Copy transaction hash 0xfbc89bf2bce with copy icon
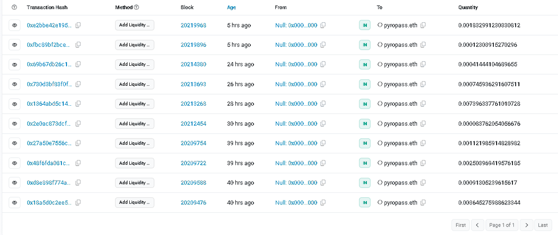 78,45
